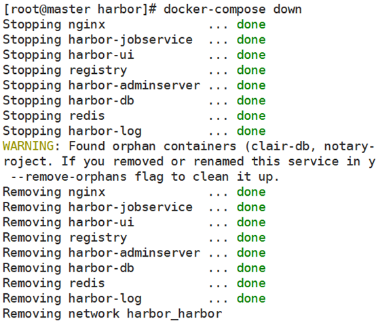
Task: Select the Stopping nginx line
Action: (134, 25)
